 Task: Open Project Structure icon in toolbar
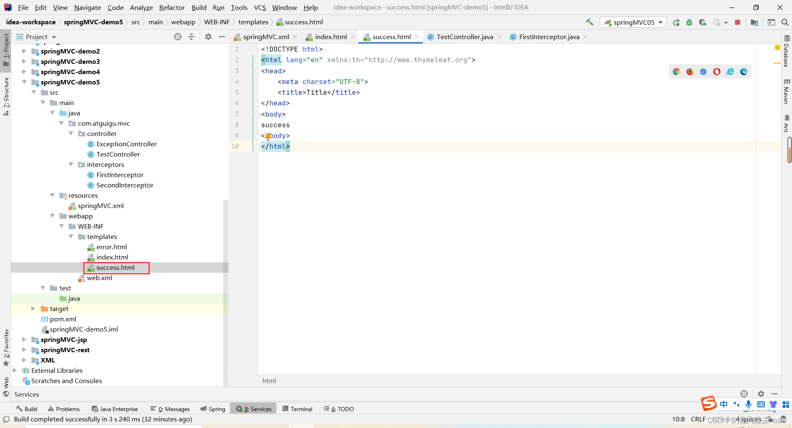pos(754,22)
